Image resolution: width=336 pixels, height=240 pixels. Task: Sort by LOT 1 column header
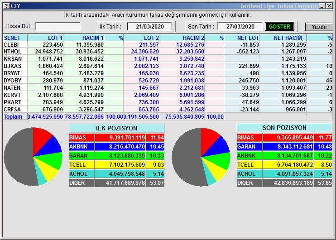click(45, 38)
